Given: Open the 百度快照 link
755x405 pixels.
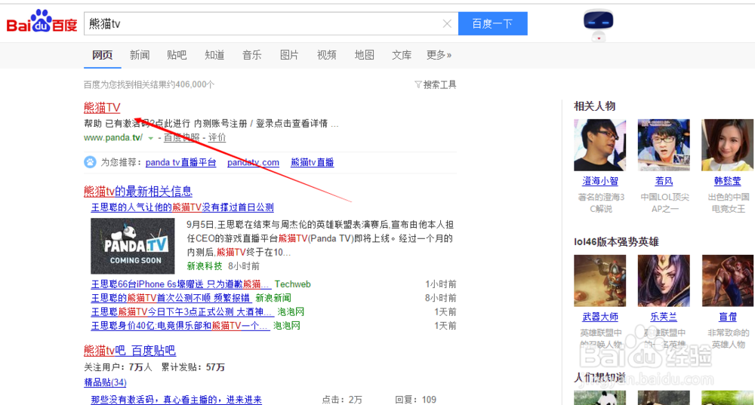Looking at the screenshot, I should [x=181, y=137].
